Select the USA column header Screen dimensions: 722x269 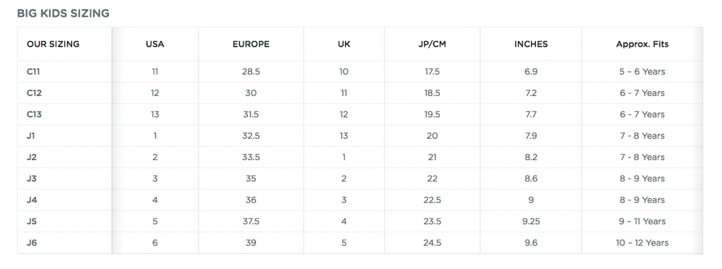click(154, 44)
